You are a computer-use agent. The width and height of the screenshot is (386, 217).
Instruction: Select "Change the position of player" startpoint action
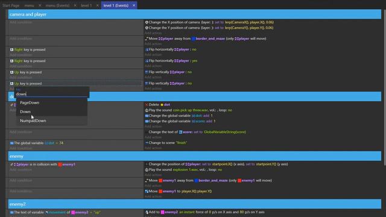(x=217, y=164)
